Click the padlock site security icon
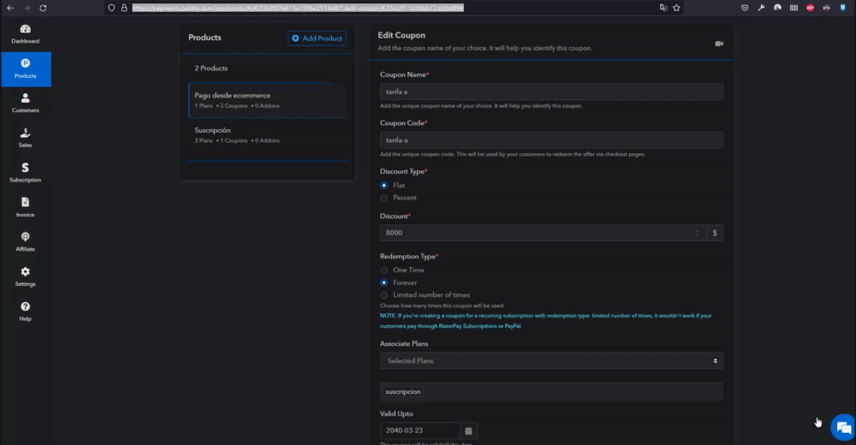The height and width of the screenshot is (445, 856). point(124,8)
